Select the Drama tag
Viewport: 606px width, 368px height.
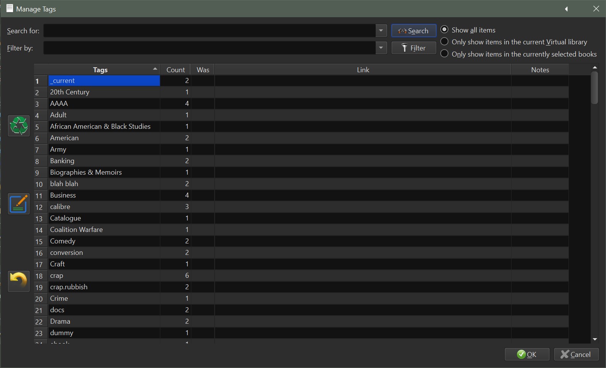(104, 321)
